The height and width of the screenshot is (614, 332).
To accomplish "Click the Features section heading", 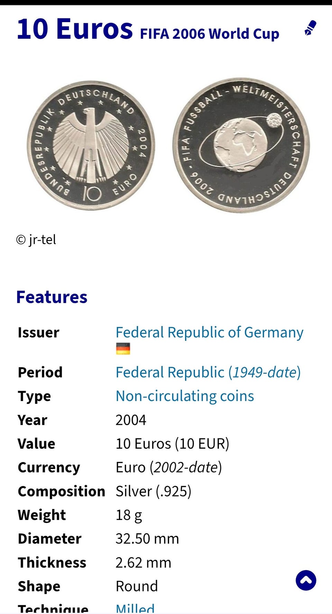I will click(52, 297).
